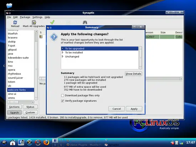196x147 pixels.
Task: Click the Reload toolbar icon
Action: coord(15,22)
